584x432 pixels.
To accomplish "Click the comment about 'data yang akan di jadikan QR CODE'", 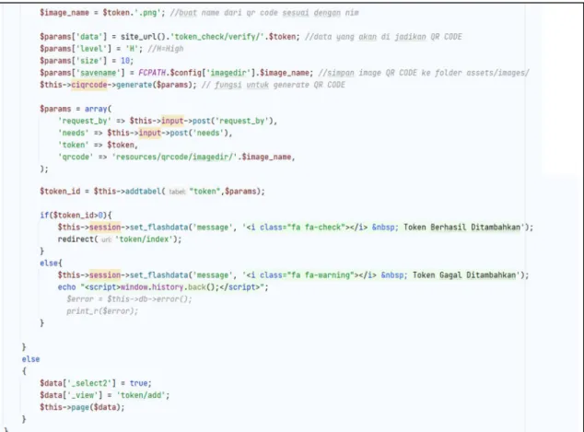I will tap(383, 37).
